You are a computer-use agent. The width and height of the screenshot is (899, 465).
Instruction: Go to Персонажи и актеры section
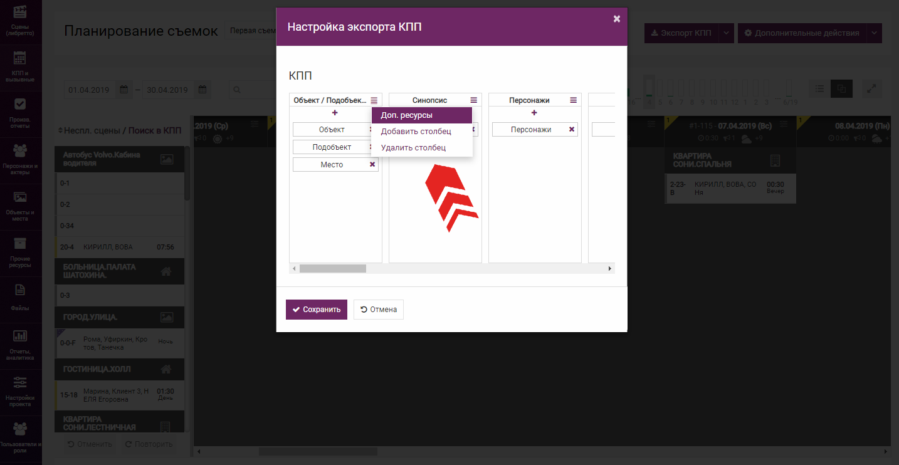tap(20, 159)
